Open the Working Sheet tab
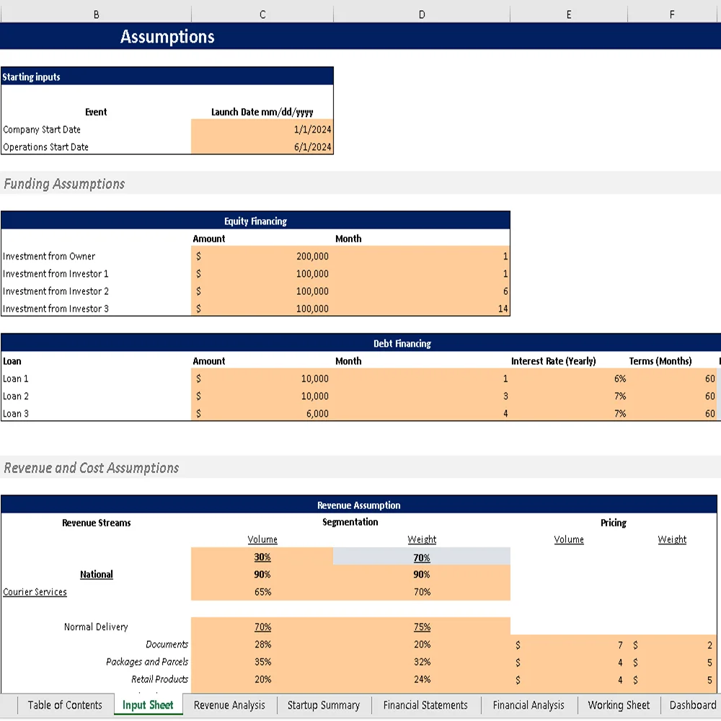The height and width of the screenshot is (721, 721). click(x=619, y=705)
